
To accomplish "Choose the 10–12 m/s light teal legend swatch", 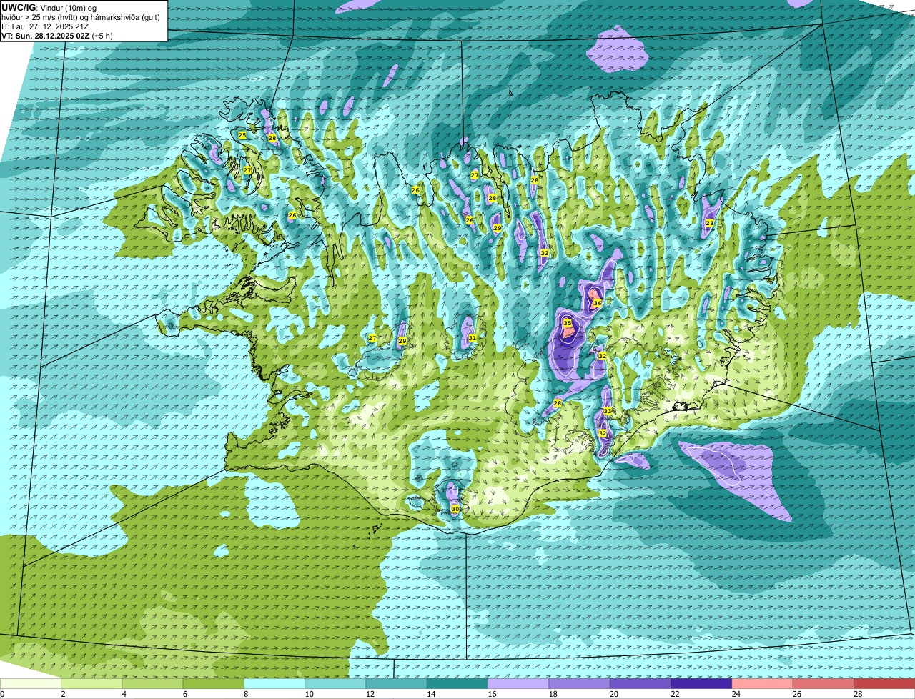I will click(335, 683).
